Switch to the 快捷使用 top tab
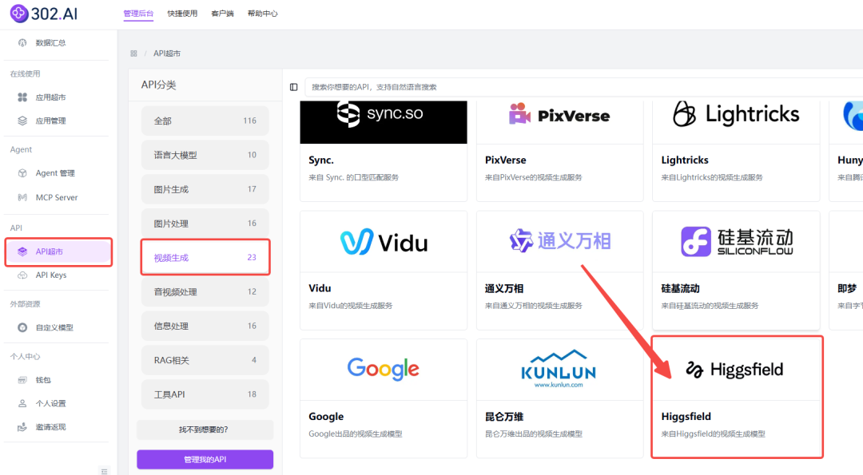Viewport: 863px width, 475px height. pos(182,14)
